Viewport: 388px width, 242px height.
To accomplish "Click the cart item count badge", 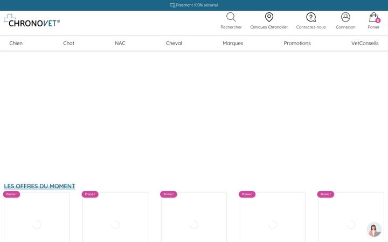I will tap(378, 20).
